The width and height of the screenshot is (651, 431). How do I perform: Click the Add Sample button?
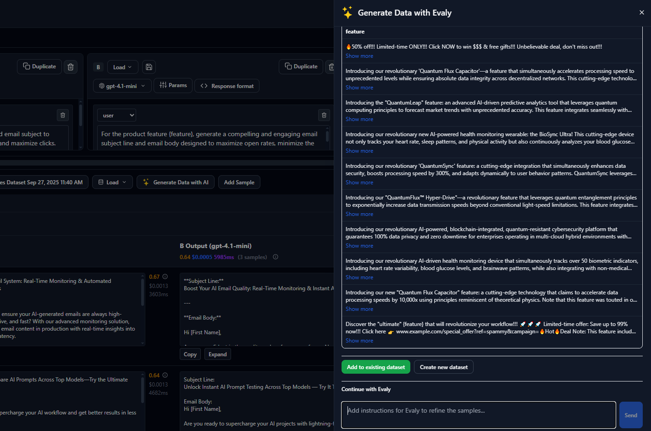pyautogui.click(x=239, y=182)
